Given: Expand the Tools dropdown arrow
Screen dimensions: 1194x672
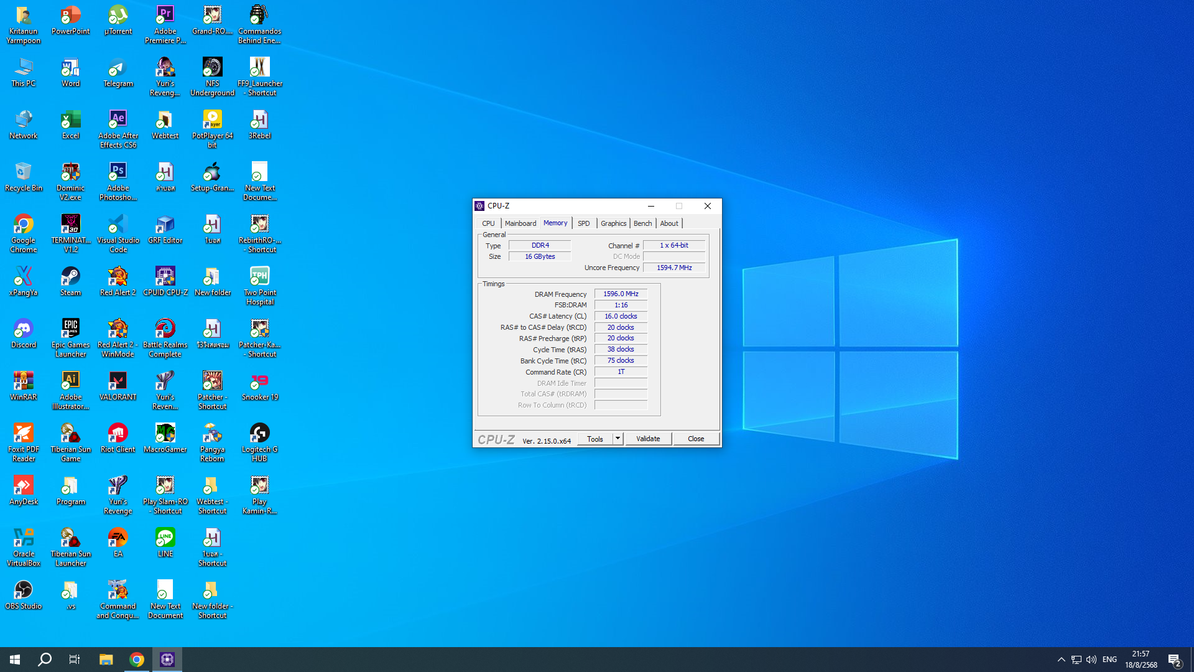Looking at the screenshot, I should [x=618, y=439].
